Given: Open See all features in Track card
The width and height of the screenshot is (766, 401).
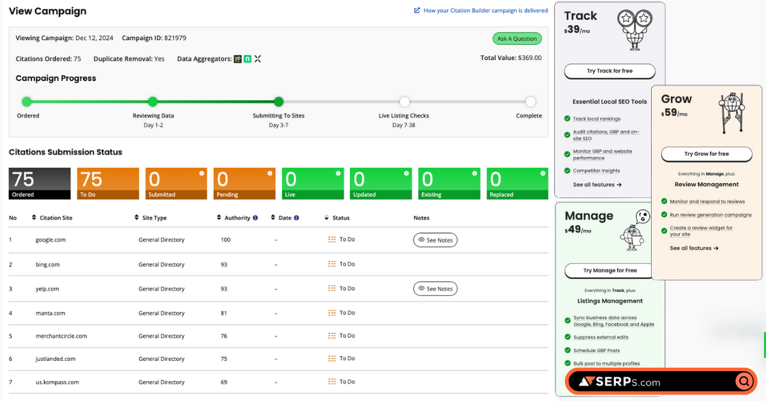Looking at the screenshot, I should pyautogui.click(x=597, y=185).
